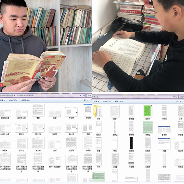Change view icon in the 一班读后感 window toolbar
Screen dimensions: 184x184
85,100
